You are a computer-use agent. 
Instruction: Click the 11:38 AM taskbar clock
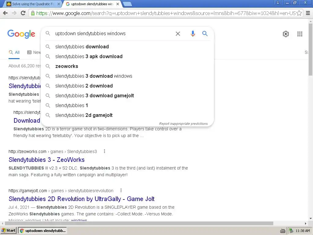tap(303, 231)
